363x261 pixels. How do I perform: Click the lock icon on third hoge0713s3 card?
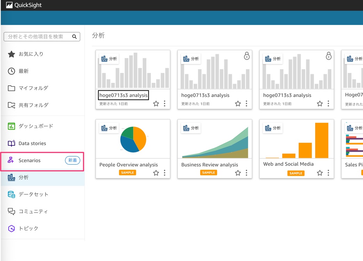[x=329, y=56]
